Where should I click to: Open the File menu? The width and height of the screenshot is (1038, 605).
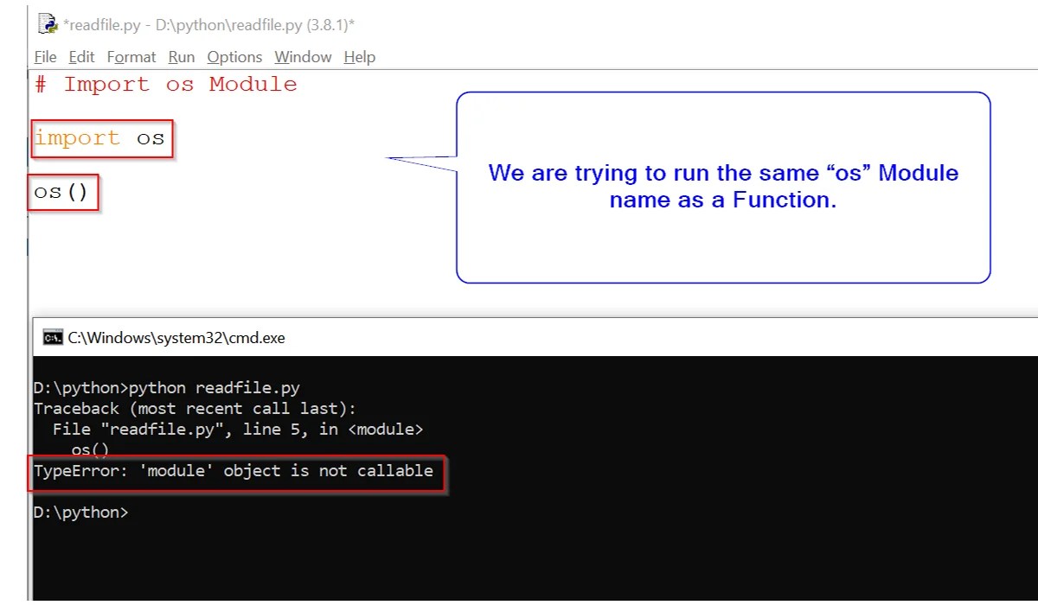click(44, 57)
